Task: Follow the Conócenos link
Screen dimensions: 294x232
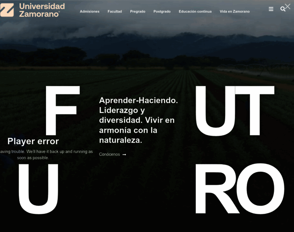Action: click(x=113, y=154)
